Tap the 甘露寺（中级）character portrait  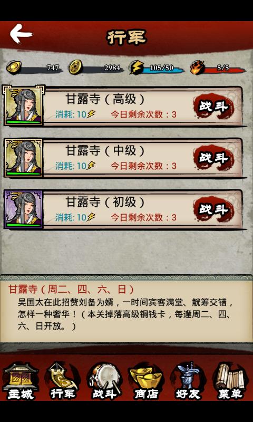tap(23, 158)
